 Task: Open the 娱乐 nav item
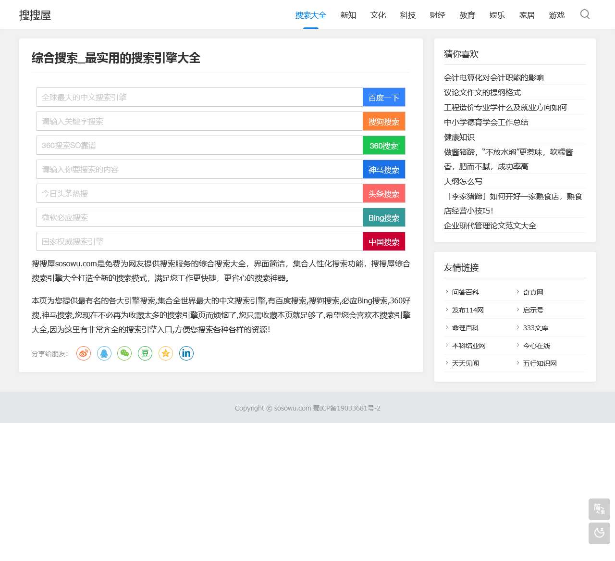(x=497, y=15)
